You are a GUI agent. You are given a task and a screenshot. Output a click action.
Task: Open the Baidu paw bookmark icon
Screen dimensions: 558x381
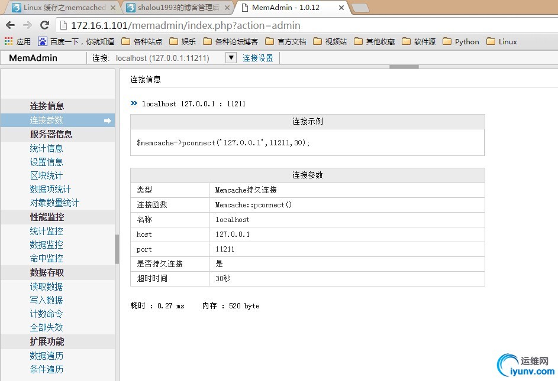click(x=43, y=41)
